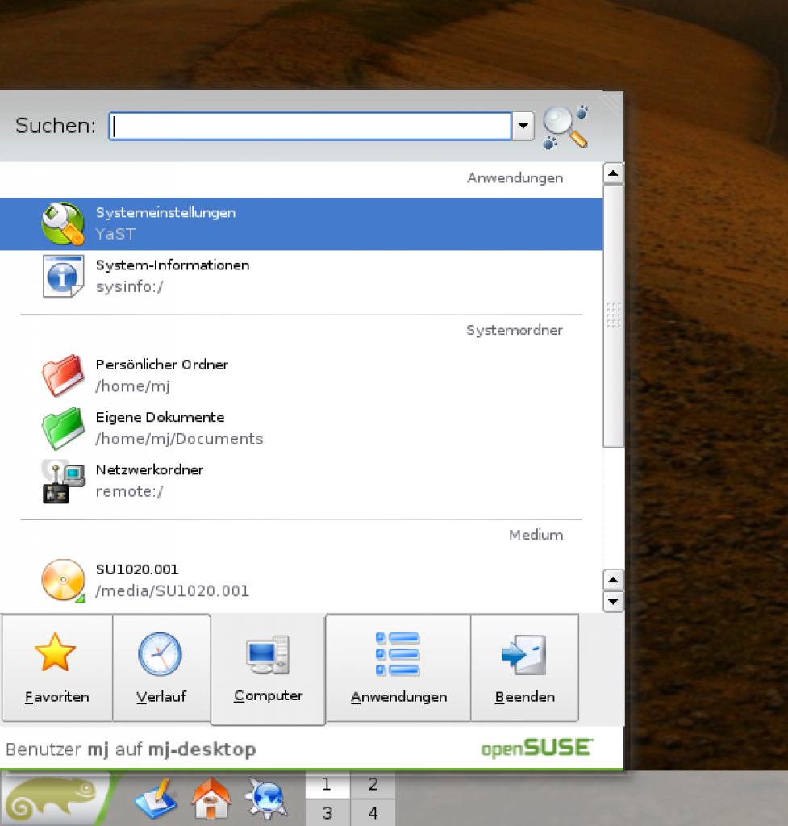Open the SU1020.001 media entry

[x=302, y=580]
